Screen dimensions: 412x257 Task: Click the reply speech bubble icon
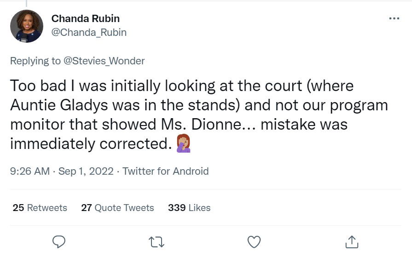59,241
